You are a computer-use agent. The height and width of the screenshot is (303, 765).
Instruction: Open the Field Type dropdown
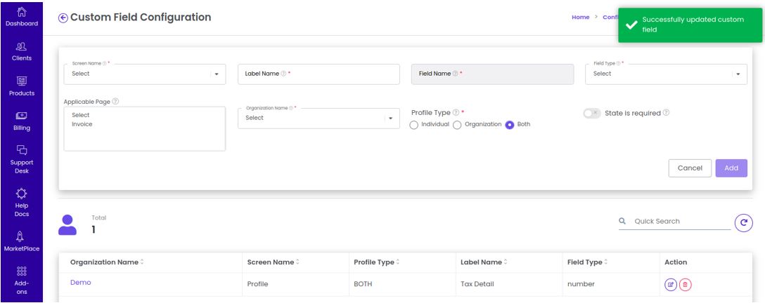click(666, 74)
